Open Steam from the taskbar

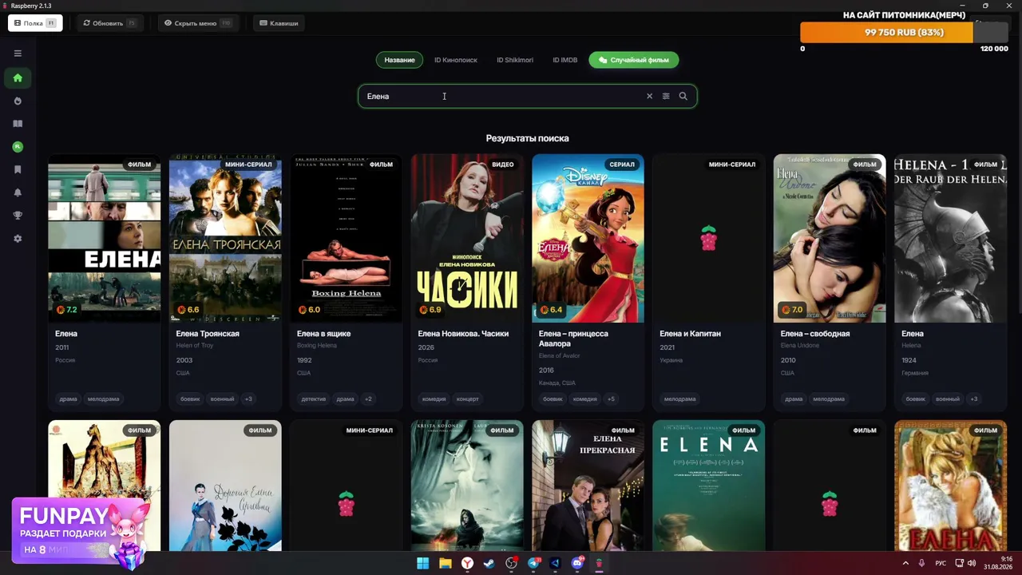click(x=489, y=563)
